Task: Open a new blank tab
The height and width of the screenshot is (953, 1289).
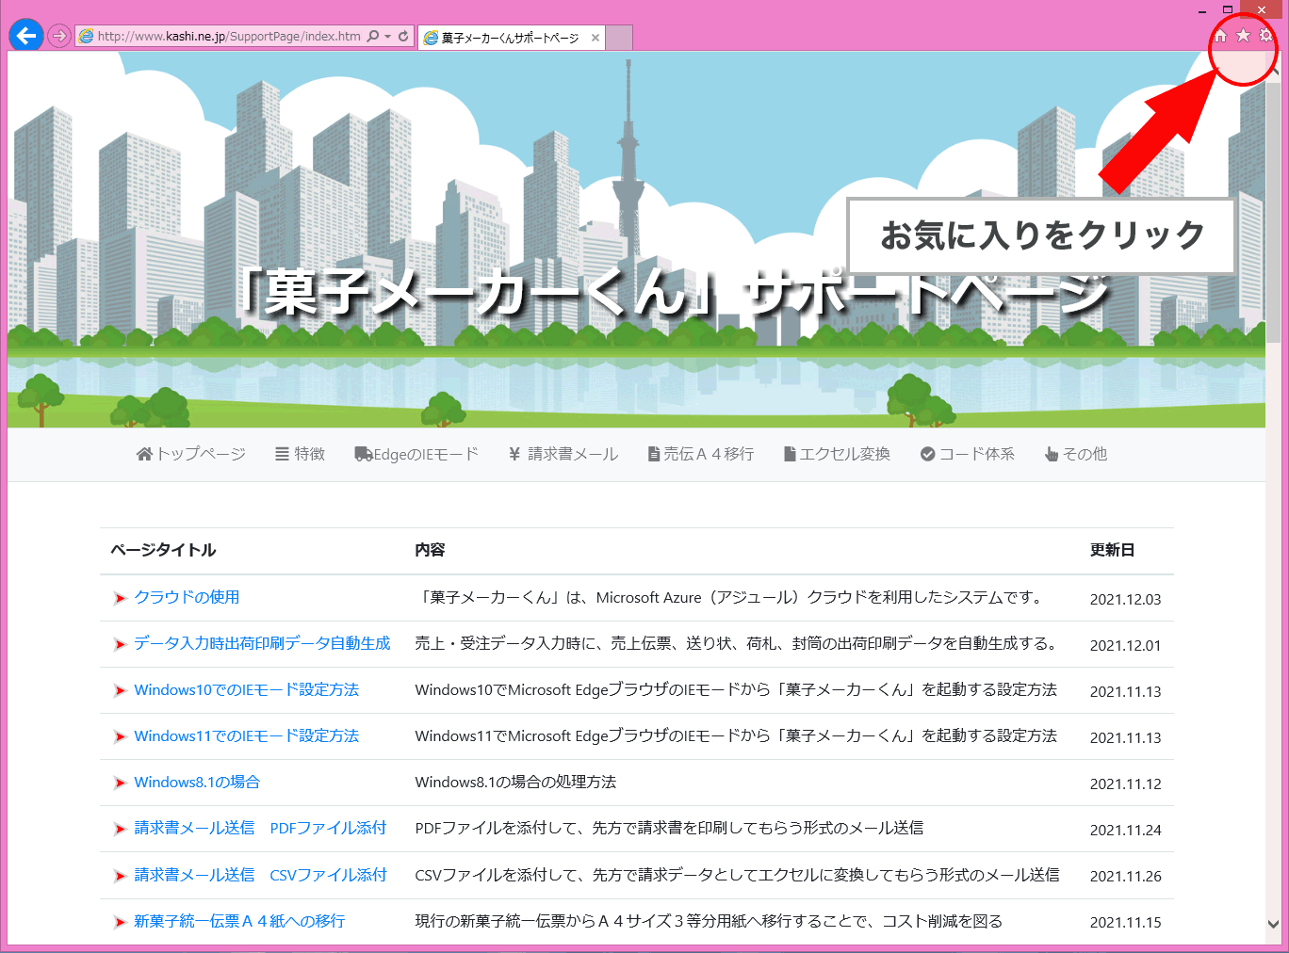Action: click(x=618, y=38)
